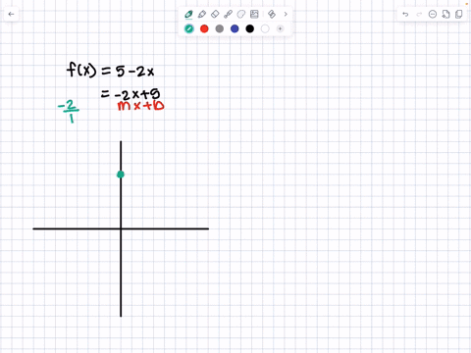This screenshot has height=353, width=471.
Task: Open the pages overview icon
Action: 459,14
